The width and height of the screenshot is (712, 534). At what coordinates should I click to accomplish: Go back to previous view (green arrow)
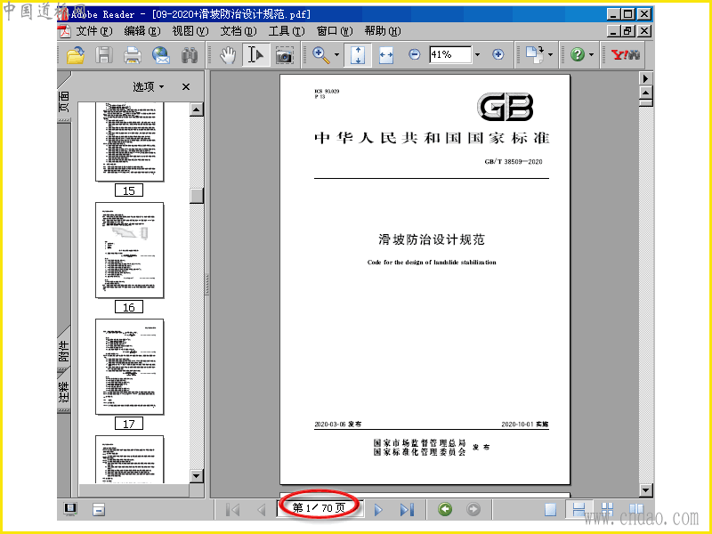[445, 509]
